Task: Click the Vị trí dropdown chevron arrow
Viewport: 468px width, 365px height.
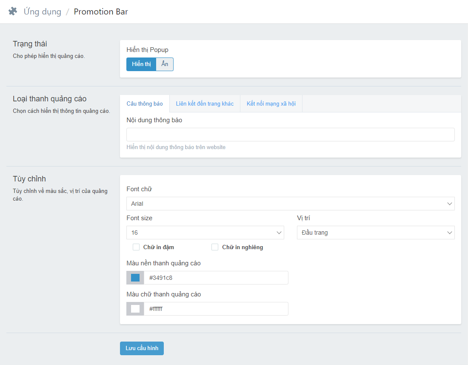Action: [450, 233]
